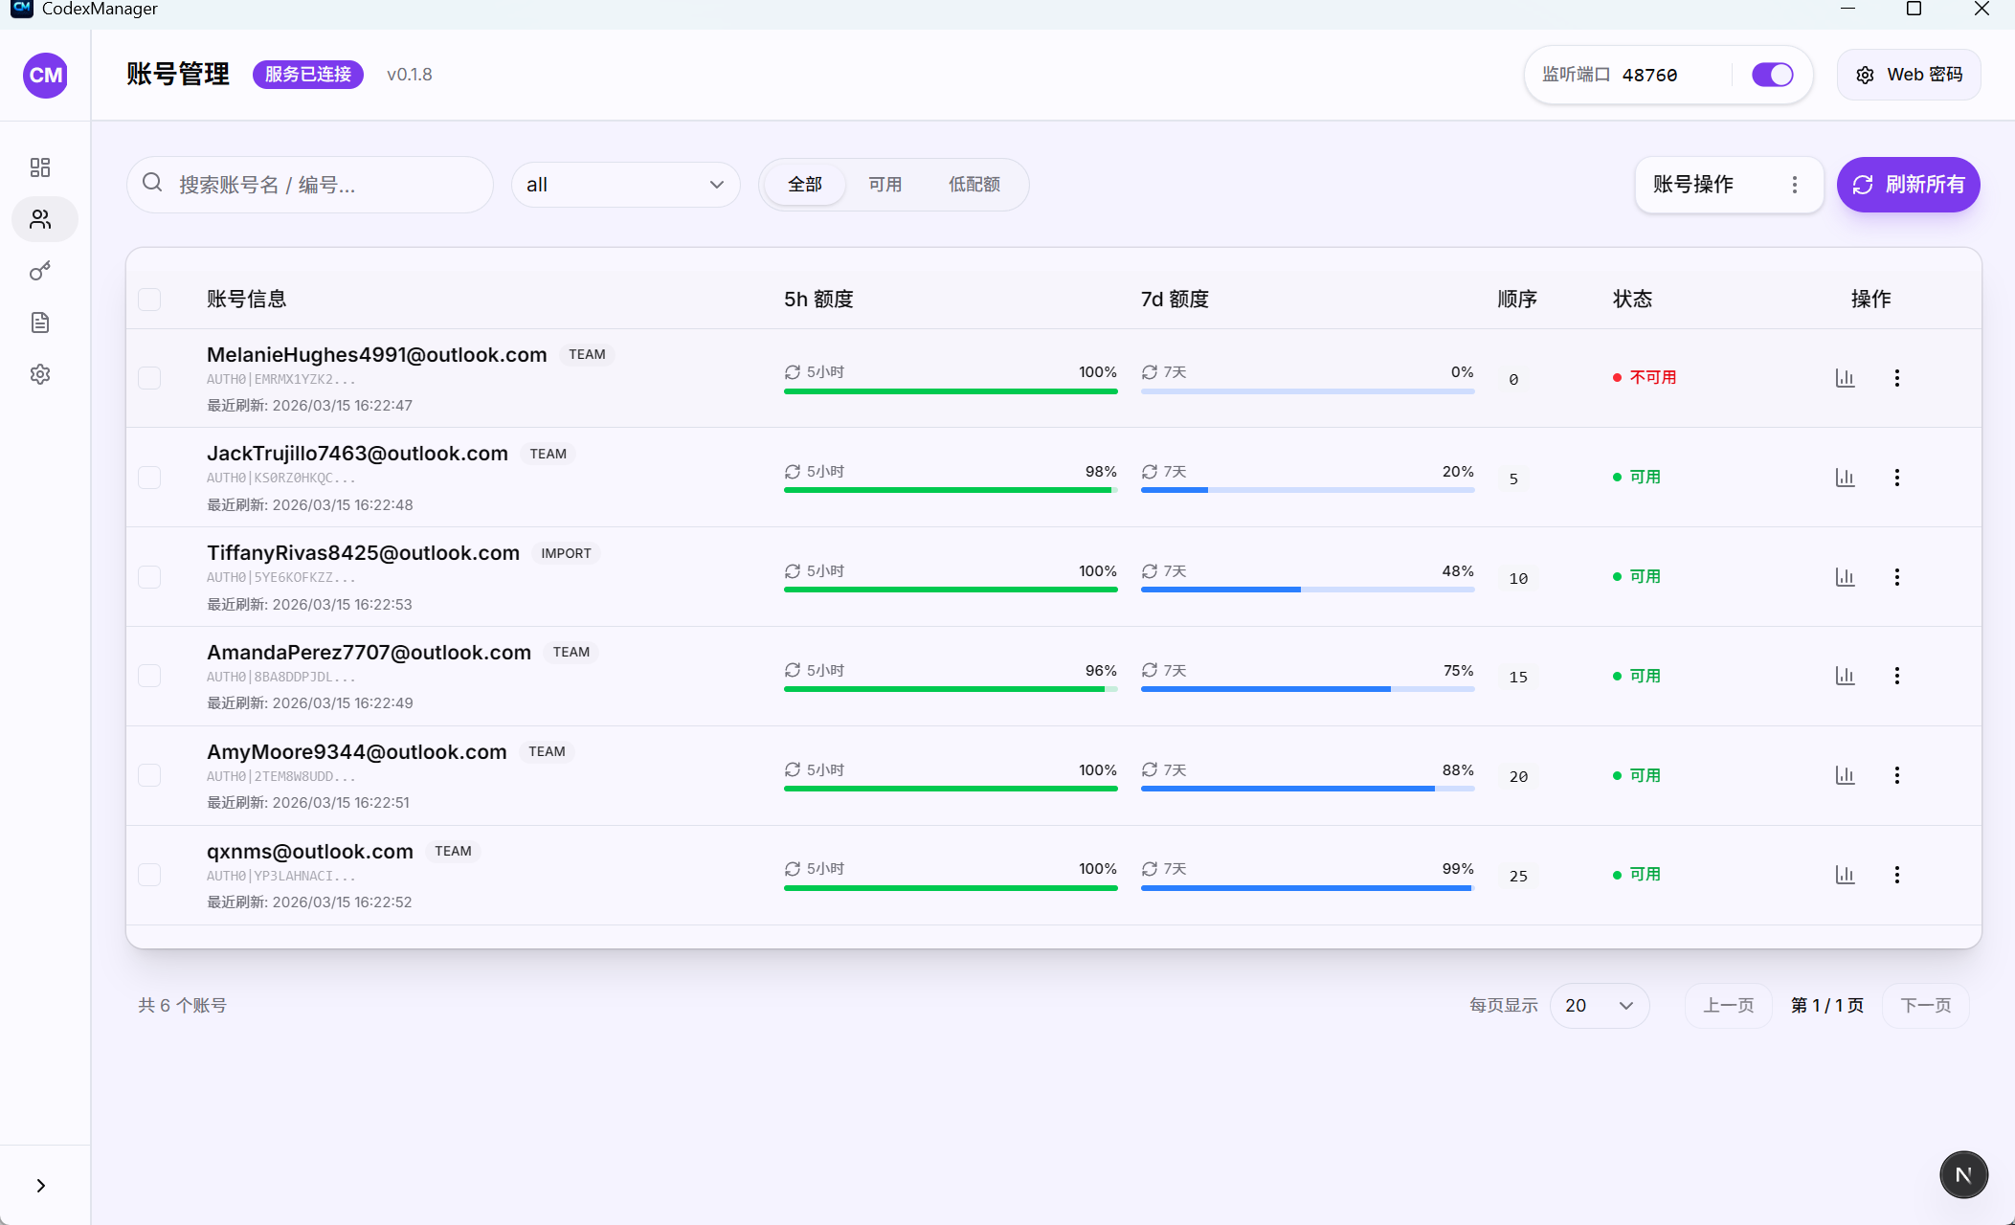Click the 刷新所有 refresh button

(1909, 185)
